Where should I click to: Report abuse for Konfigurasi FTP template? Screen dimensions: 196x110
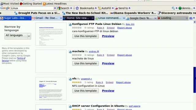(125, 28)
